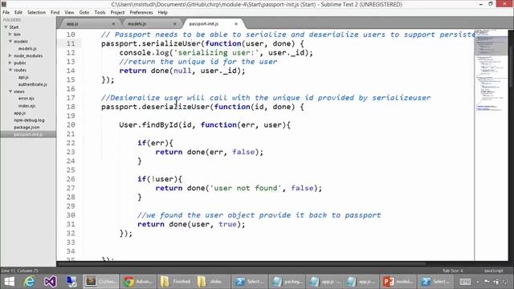Collapse the Start folder
Viewport: 514px width, 289px height.
pos(6,27)
